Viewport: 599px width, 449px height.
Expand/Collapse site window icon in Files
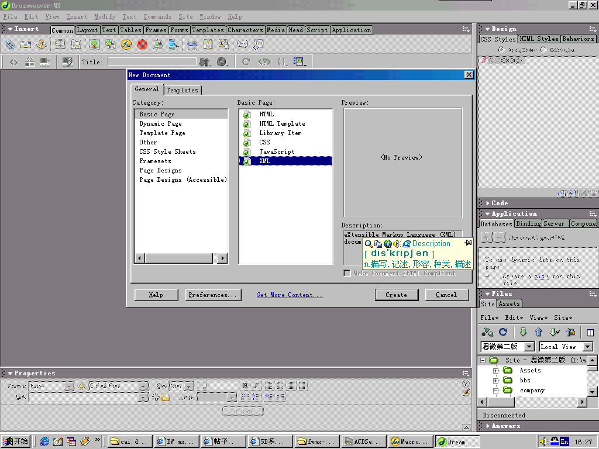(590, 333)
